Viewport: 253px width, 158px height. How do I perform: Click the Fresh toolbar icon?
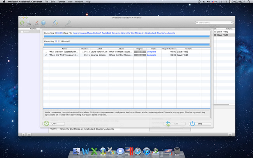coord(22,23)
